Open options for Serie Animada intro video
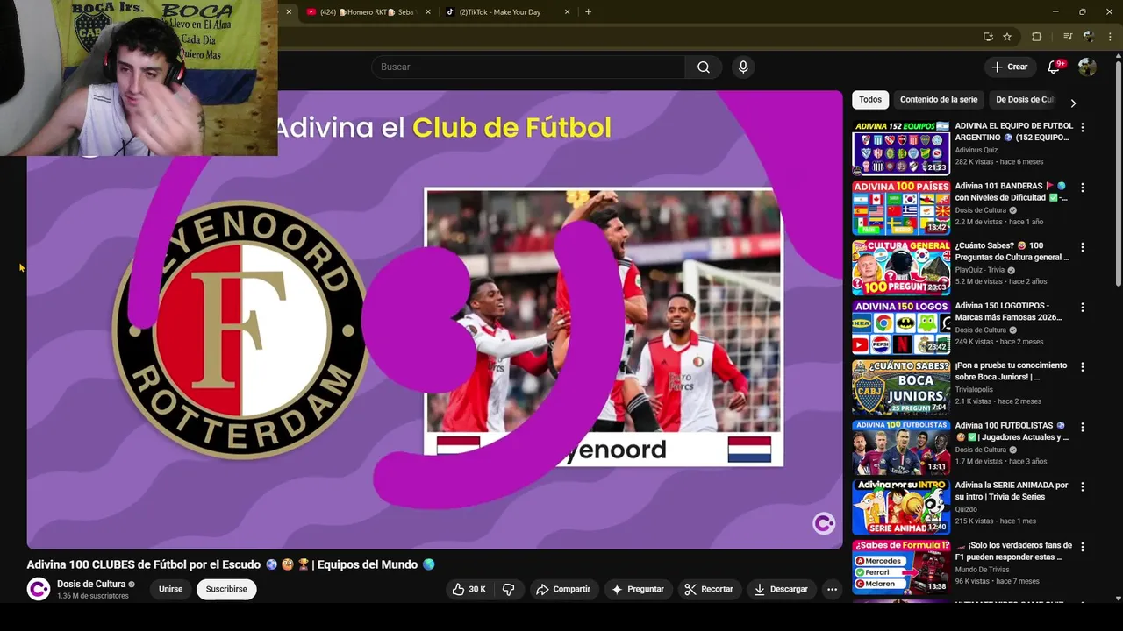 click(1082, 486)
